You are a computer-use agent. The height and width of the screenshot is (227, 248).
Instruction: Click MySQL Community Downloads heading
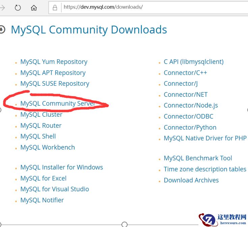click(89, 30)
